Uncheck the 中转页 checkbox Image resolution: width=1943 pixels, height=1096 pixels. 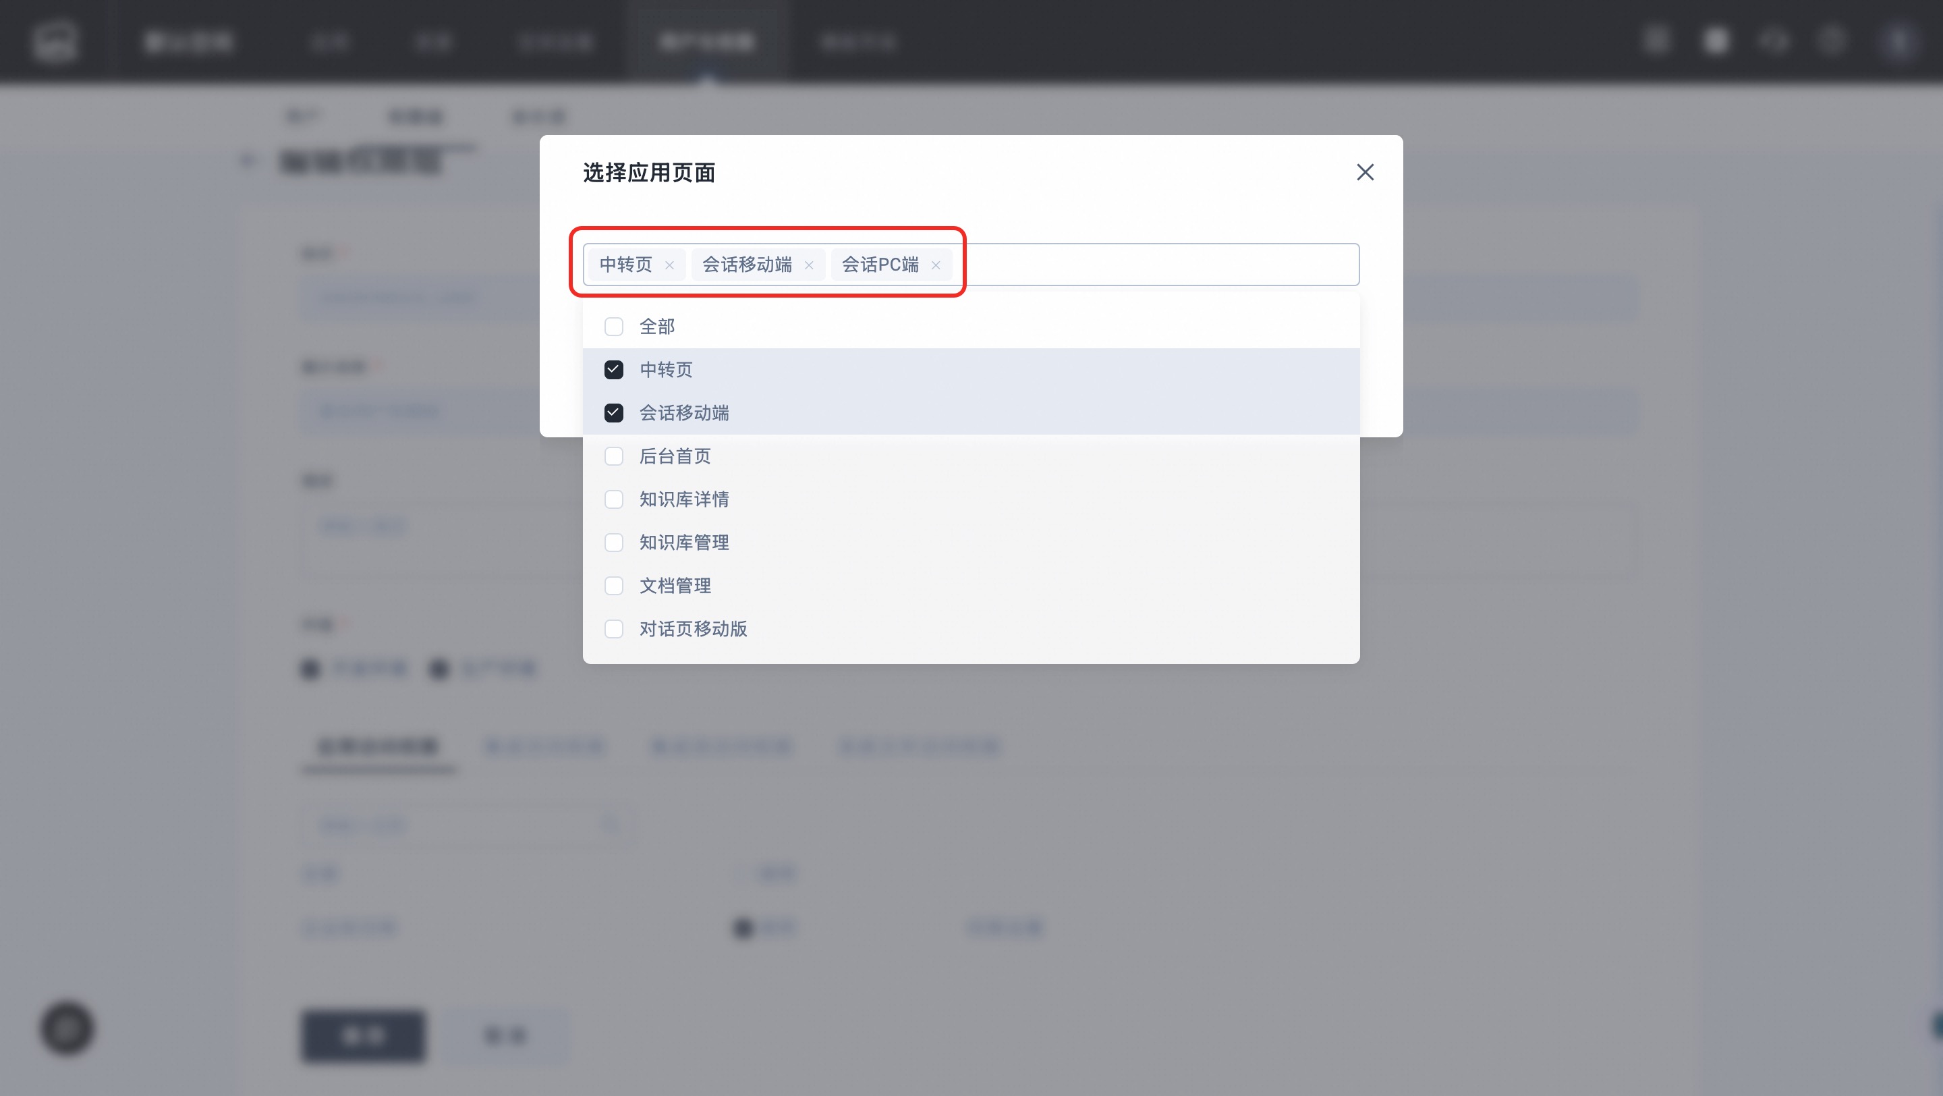pyautogui.click(x=614, y=370)
